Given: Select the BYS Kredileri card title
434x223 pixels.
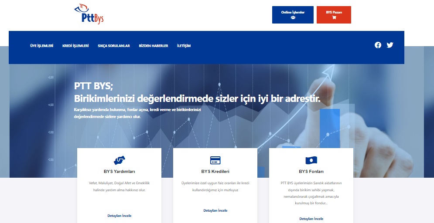Looking at the screenshot, I should click(x=215, y=171).
